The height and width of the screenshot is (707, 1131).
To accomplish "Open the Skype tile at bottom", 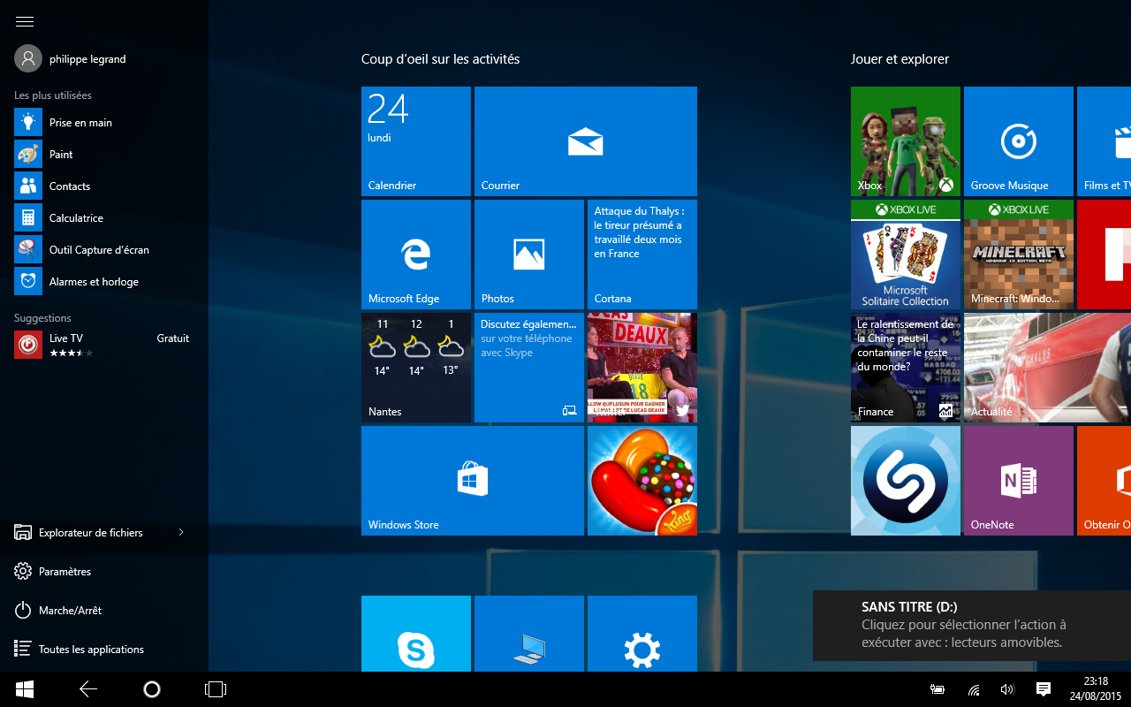I will [416, 634].
